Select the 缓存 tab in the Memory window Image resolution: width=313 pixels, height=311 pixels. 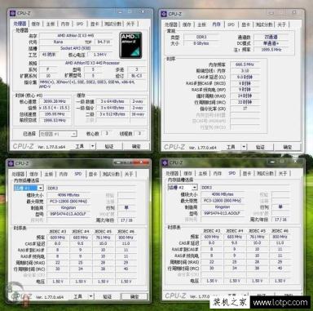(x=187, y=24)
